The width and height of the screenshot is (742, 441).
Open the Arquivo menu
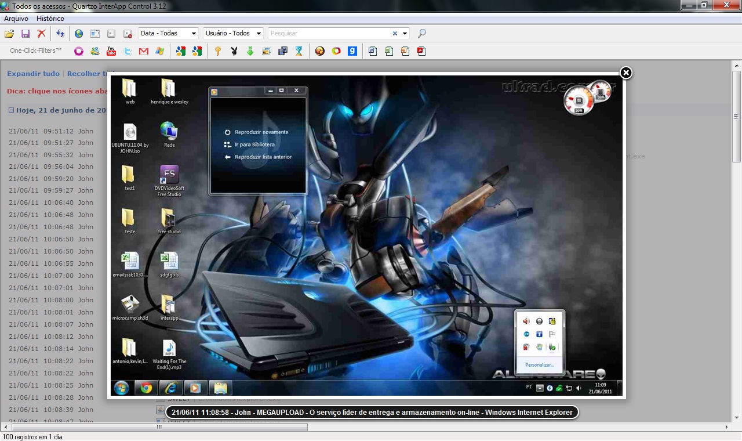16,19
